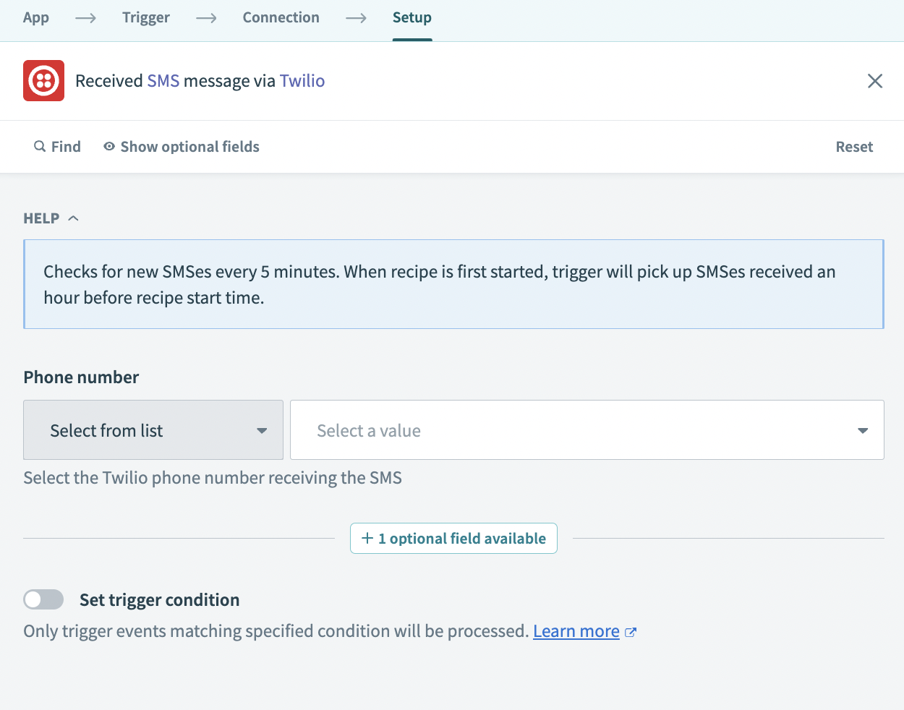The height and width of the screenshot is (710, 904).
Task: Click the Twilio link in the title
Action: 302,81
